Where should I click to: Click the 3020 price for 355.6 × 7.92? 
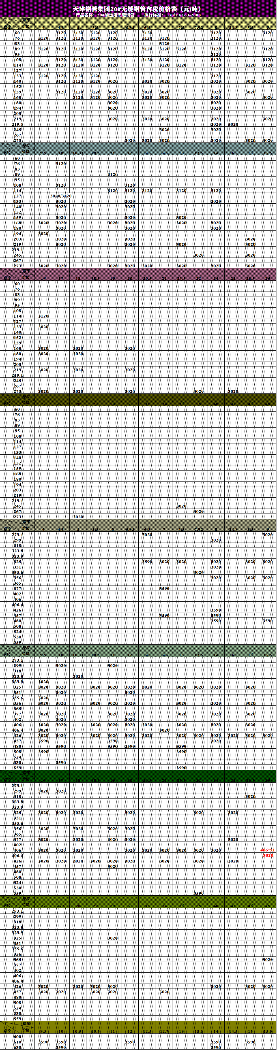198,572
